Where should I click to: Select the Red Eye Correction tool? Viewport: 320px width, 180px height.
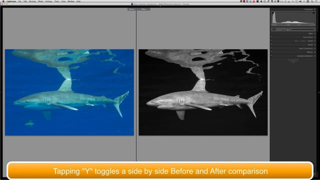(283, 29)
